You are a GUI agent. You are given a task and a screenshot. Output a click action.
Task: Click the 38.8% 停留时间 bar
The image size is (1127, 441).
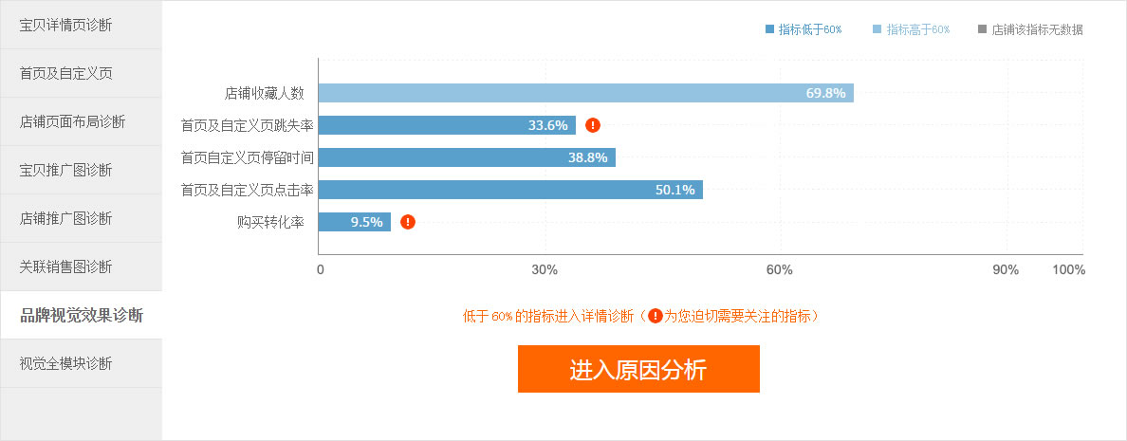click(467, 157)
